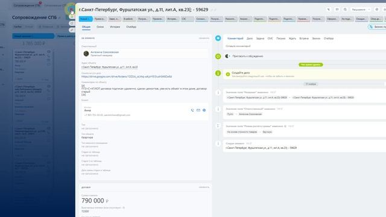Viewport: 386px width, 217px height.
Task: Click green chat icon beside discussion invite
Action: (218, 56)
